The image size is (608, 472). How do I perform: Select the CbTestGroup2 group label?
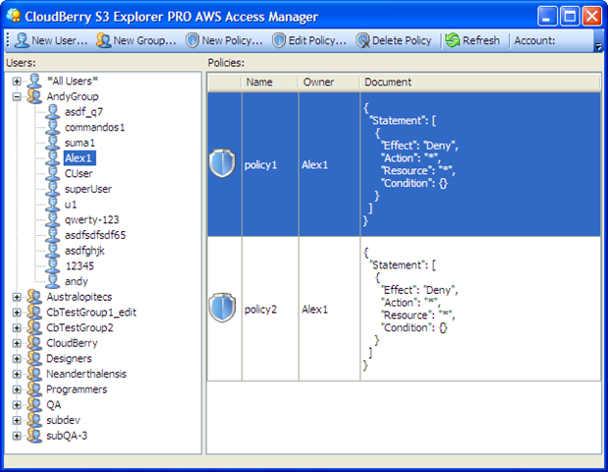[x=80, y=327]
